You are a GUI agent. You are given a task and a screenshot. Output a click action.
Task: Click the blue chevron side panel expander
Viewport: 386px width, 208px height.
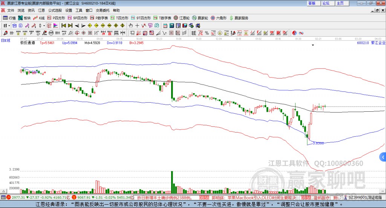coord(383,157)
